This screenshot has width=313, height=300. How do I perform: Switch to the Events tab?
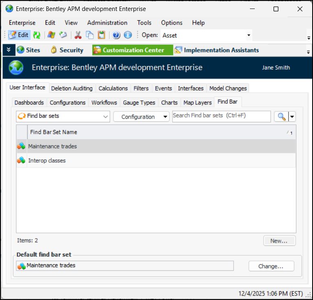click(163, 88)
